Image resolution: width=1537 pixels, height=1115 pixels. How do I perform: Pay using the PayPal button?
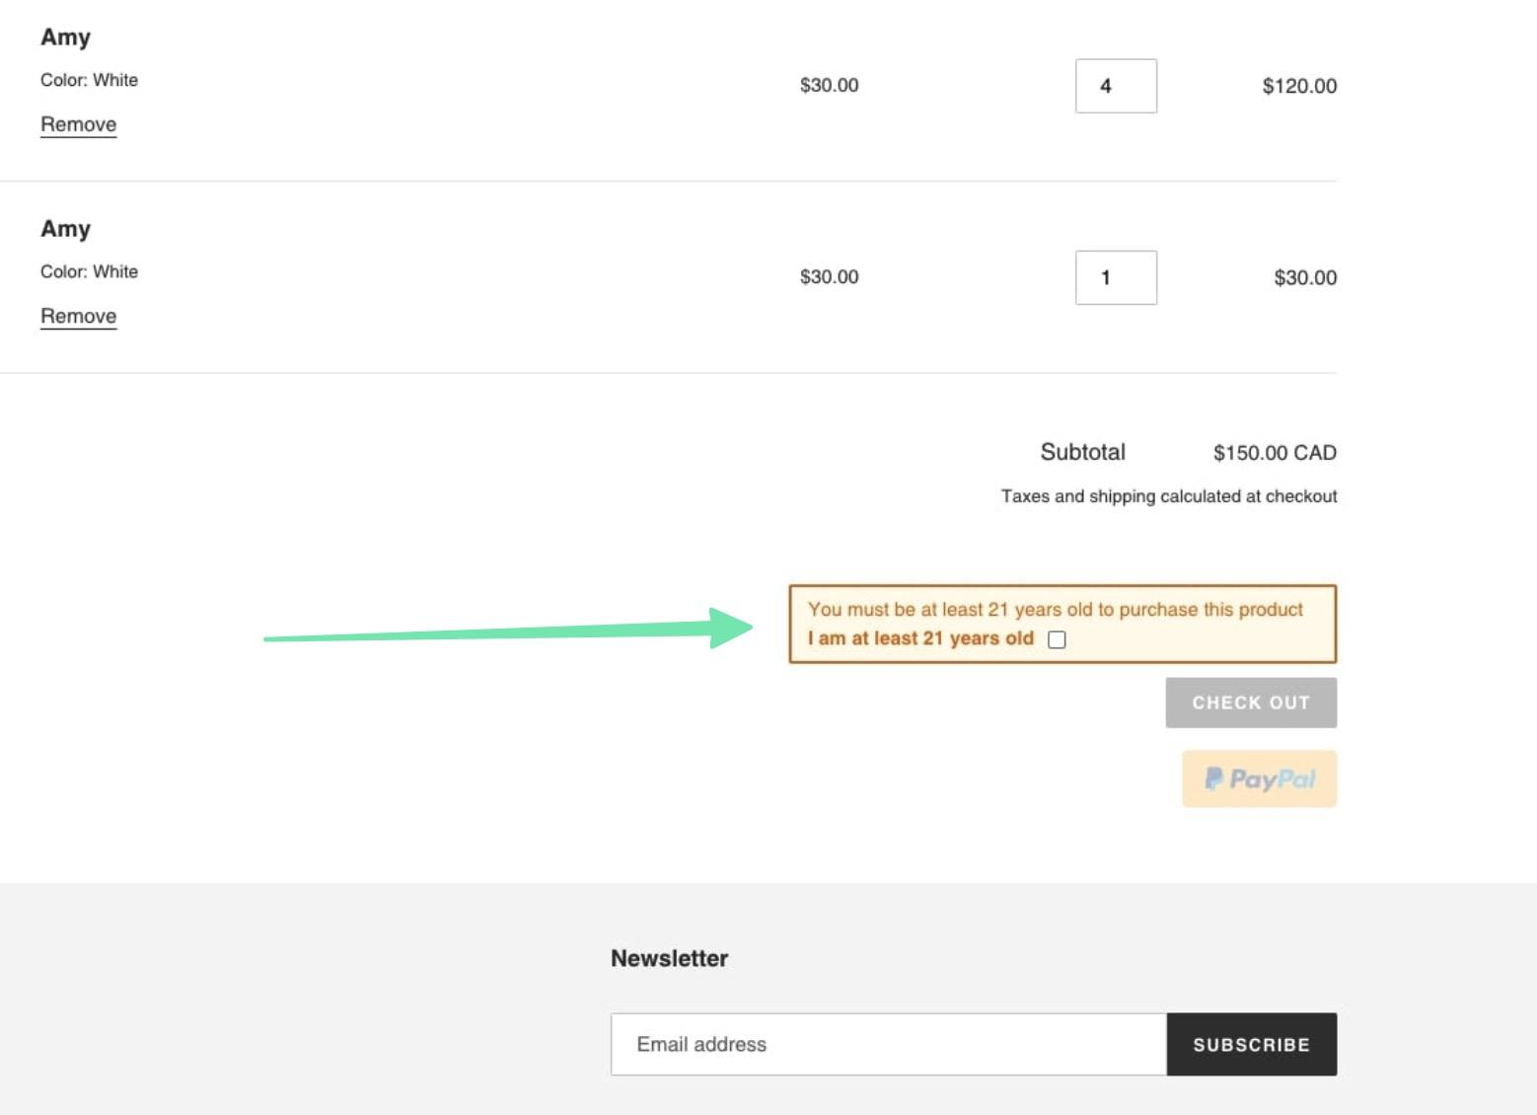(x=1259, y=779)
